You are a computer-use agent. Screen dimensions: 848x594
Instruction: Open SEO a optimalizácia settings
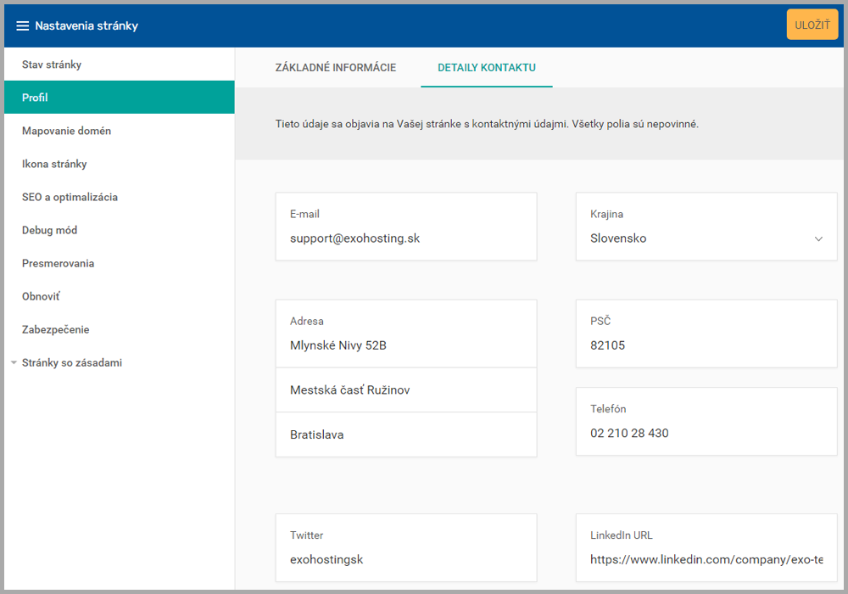coord(70,197)
